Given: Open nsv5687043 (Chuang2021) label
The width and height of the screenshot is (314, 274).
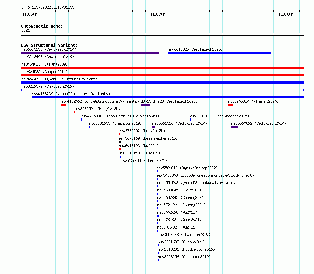Looking at the screenshot, I should pos(181,197).
